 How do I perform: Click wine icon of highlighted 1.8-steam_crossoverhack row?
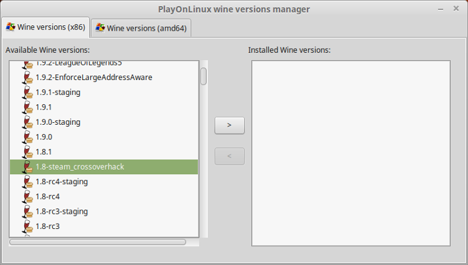tap(27, 167)
